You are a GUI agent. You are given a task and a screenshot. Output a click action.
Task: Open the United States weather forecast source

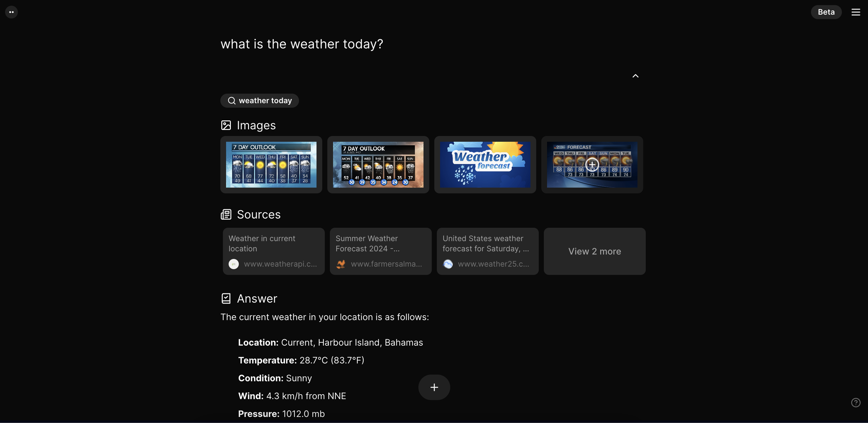(487, 251)
